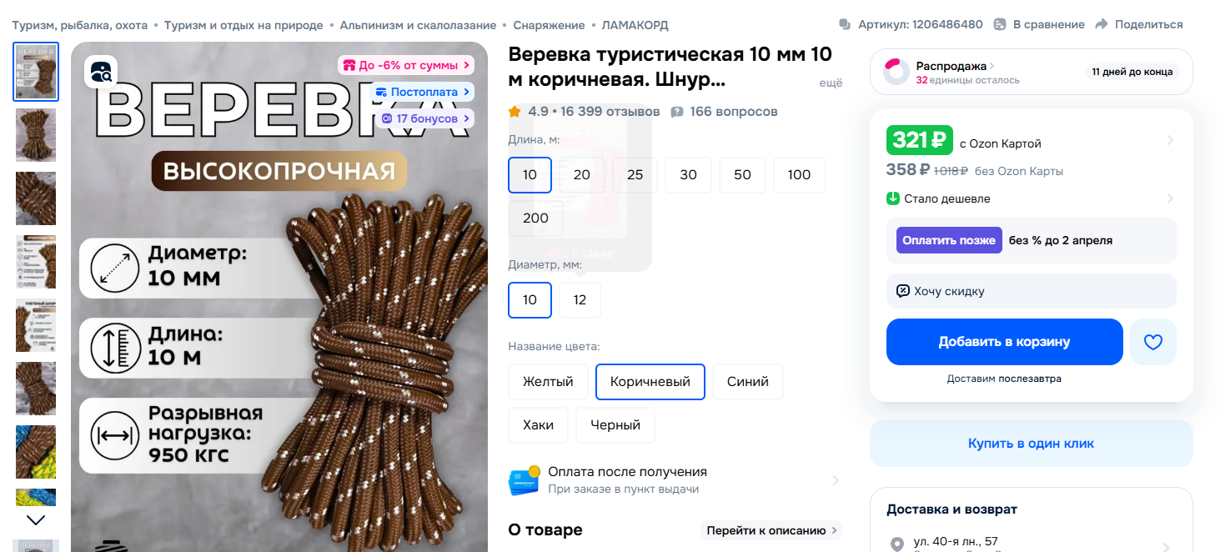Add product to favorites with heart icon
The width and height of the screenshot is (1225, 552).
1152,342
